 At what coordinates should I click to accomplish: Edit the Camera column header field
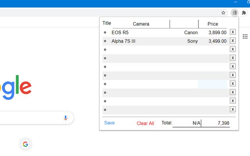coord(141,24)
